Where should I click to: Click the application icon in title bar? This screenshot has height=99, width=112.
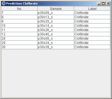tap(3, 3)
